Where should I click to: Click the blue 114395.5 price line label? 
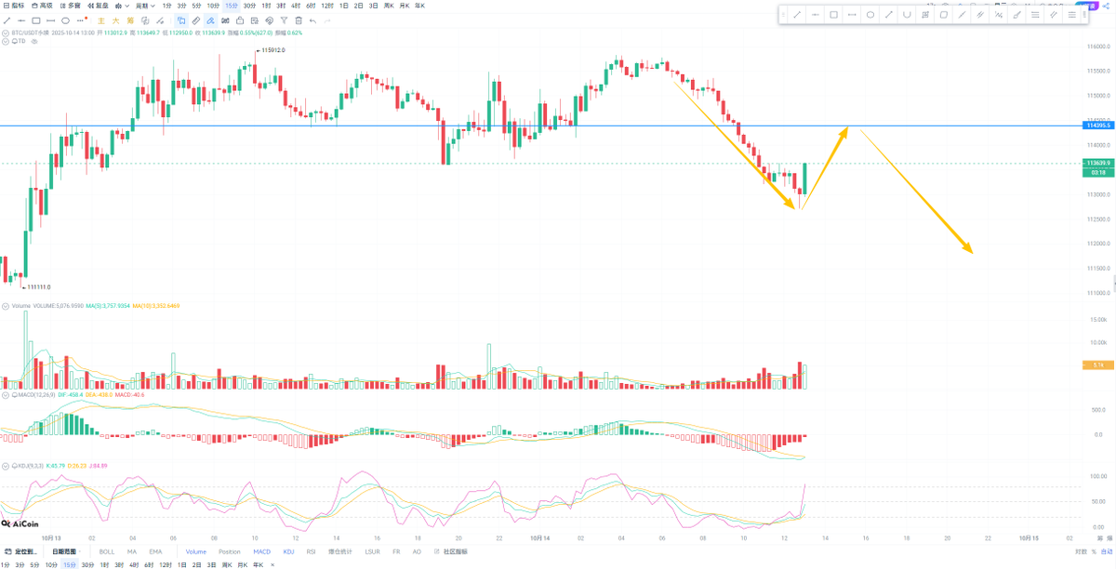[x=1098, y=125]
